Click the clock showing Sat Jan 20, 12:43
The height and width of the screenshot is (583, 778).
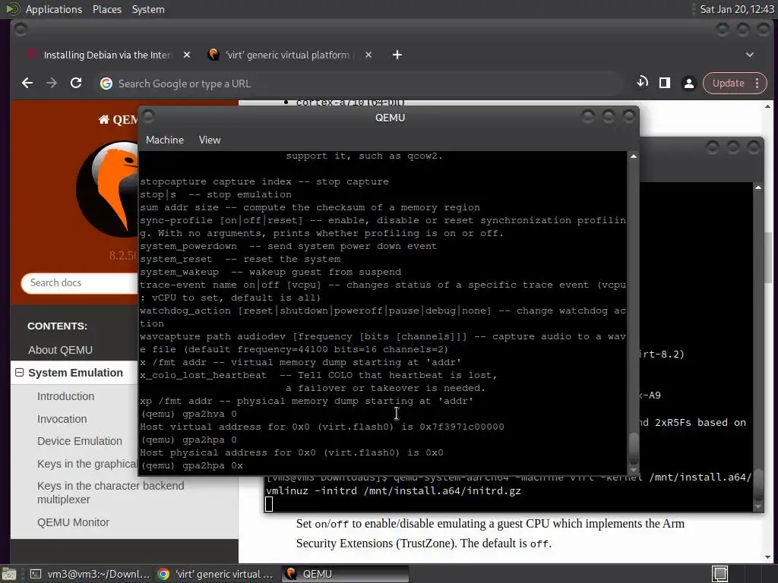pyautogui.click(x=736, y=9)
